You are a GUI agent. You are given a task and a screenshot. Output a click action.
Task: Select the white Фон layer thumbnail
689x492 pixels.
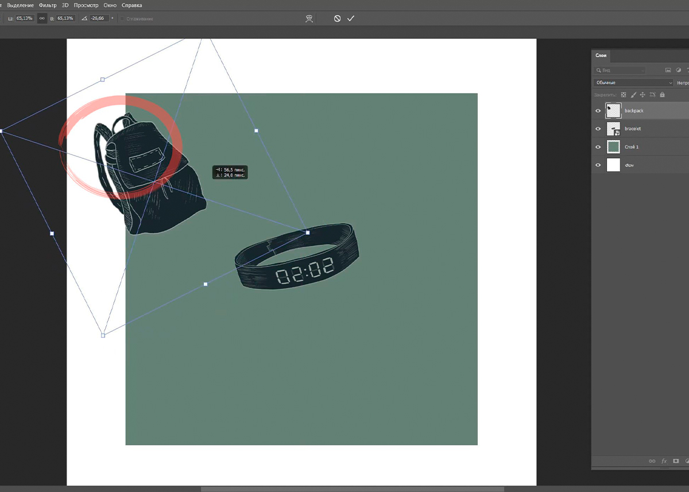[x=614, y=165]
